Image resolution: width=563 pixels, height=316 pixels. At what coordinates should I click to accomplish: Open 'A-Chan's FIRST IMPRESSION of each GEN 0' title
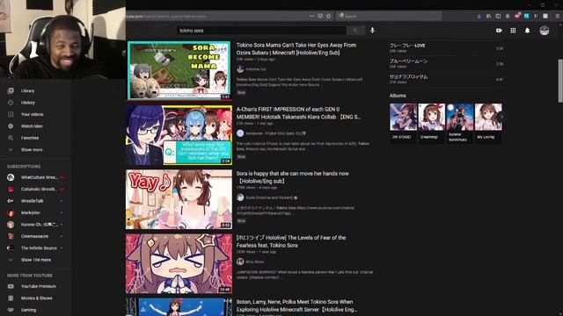(x=298, y=113)
